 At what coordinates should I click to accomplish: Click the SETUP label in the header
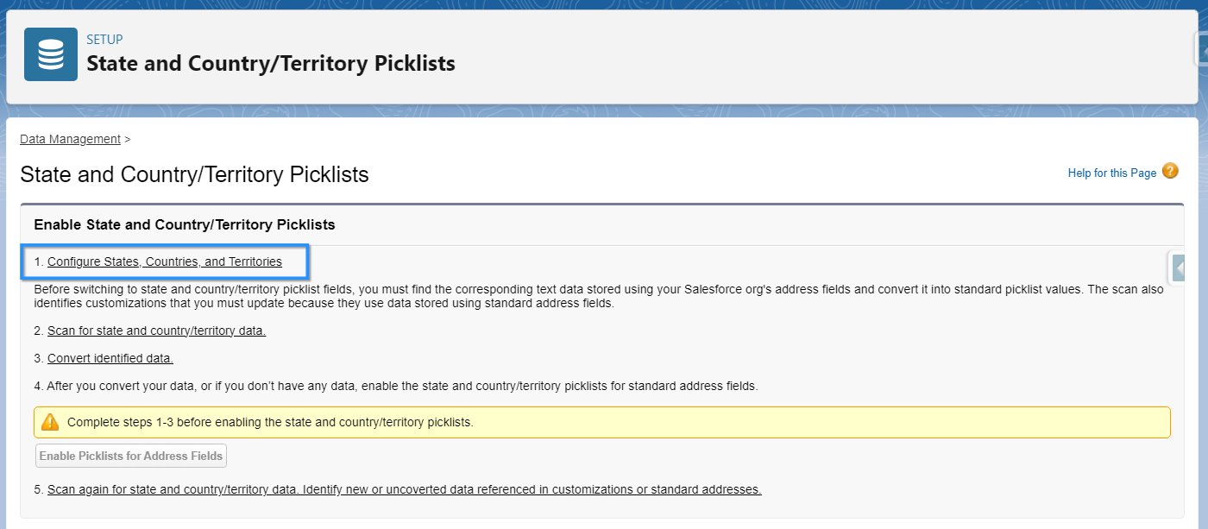(x=104, y=40)
